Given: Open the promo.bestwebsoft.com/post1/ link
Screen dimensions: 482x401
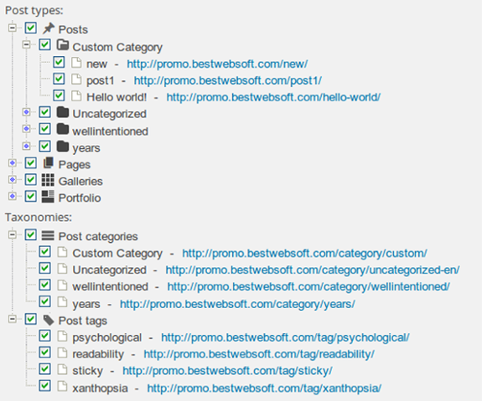Looking at the screenshot, I should [x=228, y=80].
